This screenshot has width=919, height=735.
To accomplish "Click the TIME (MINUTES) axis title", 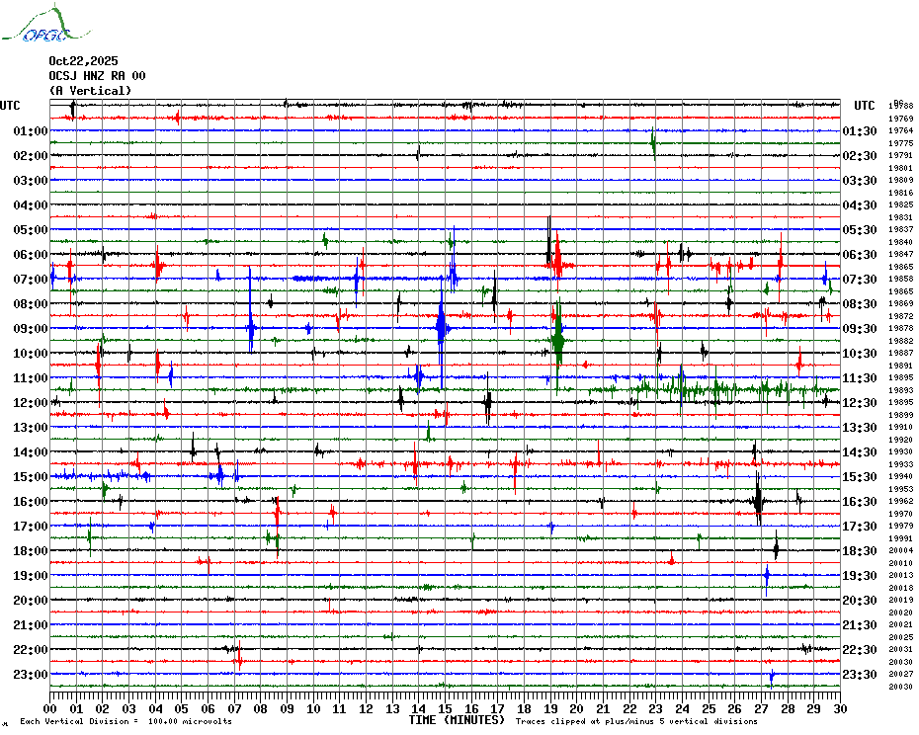I will click(x=457, y=720).
